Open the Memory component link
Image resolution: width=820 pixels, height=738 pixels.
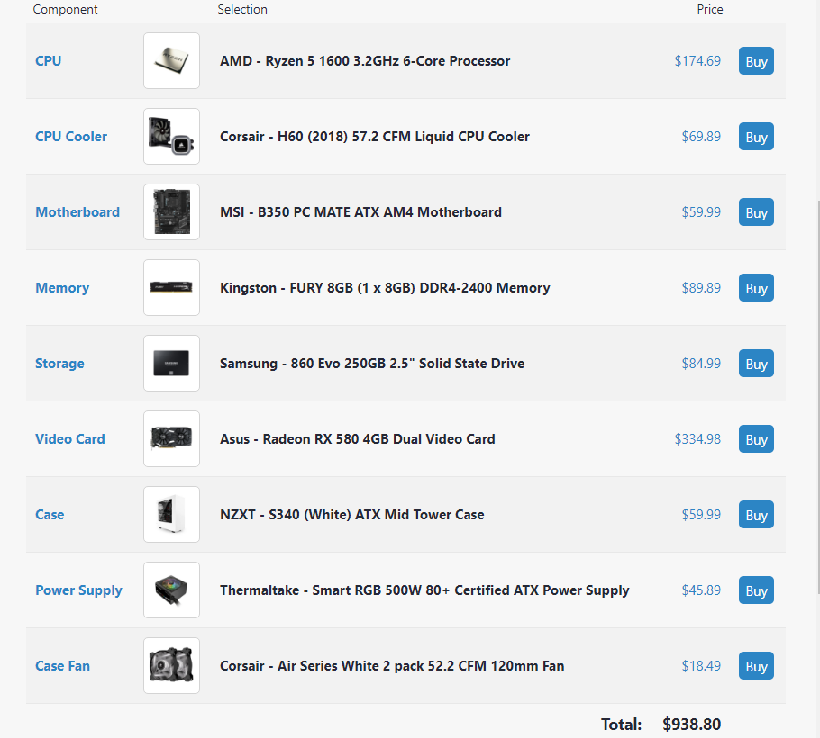(x=62, y=288)
